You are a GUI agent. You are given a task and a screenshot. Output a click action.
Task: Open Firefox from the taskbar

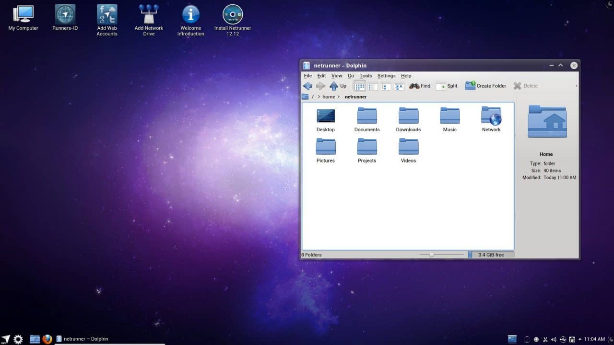(47, 339)
